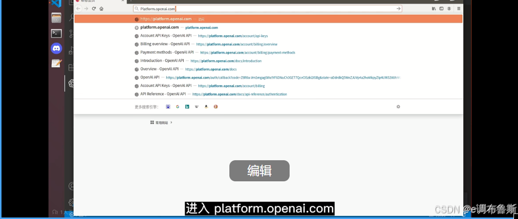
Task: Launch Files from the Ubuntu dock
Action: [x=57, y=18]
